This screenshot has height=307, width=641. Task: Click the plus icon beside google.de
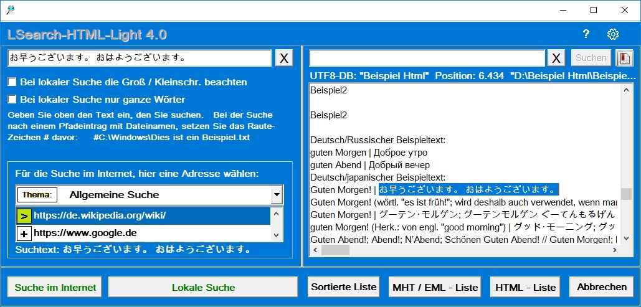tap(24, 234)
